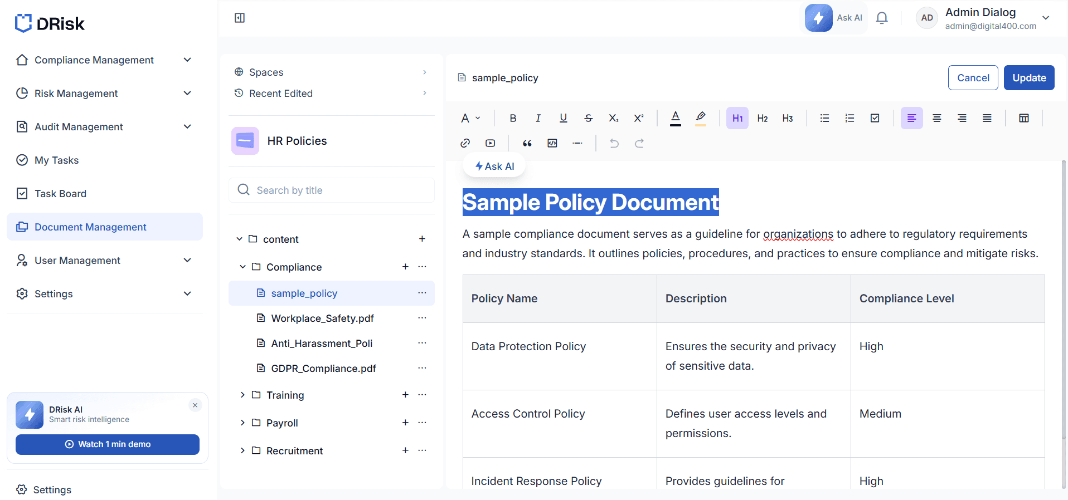Add item to content folder
Image resolution: width=1068 pixels, height=500 pixels.
(422, 239)
